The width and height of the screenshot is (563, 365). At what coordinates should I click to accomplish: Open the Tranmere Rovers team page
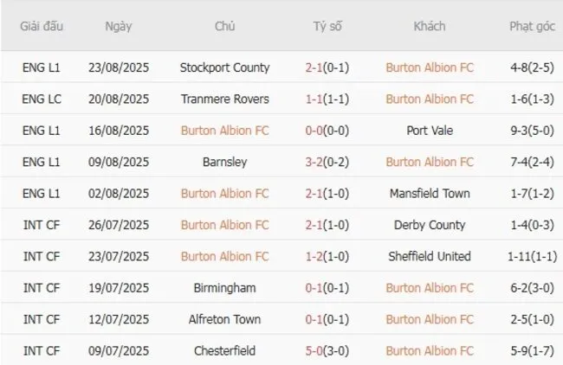224,99
